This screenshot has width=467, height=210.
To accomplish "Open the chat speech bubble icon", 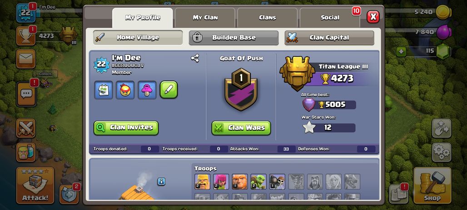I will pos(26,94).
